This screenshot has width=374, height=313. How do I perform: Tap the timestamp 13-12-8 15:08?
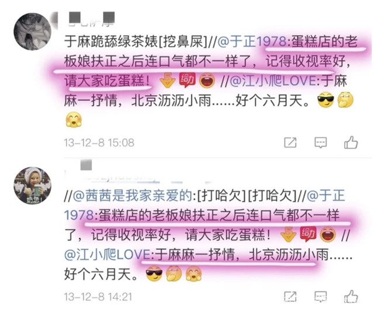click(x=99, y=143)
